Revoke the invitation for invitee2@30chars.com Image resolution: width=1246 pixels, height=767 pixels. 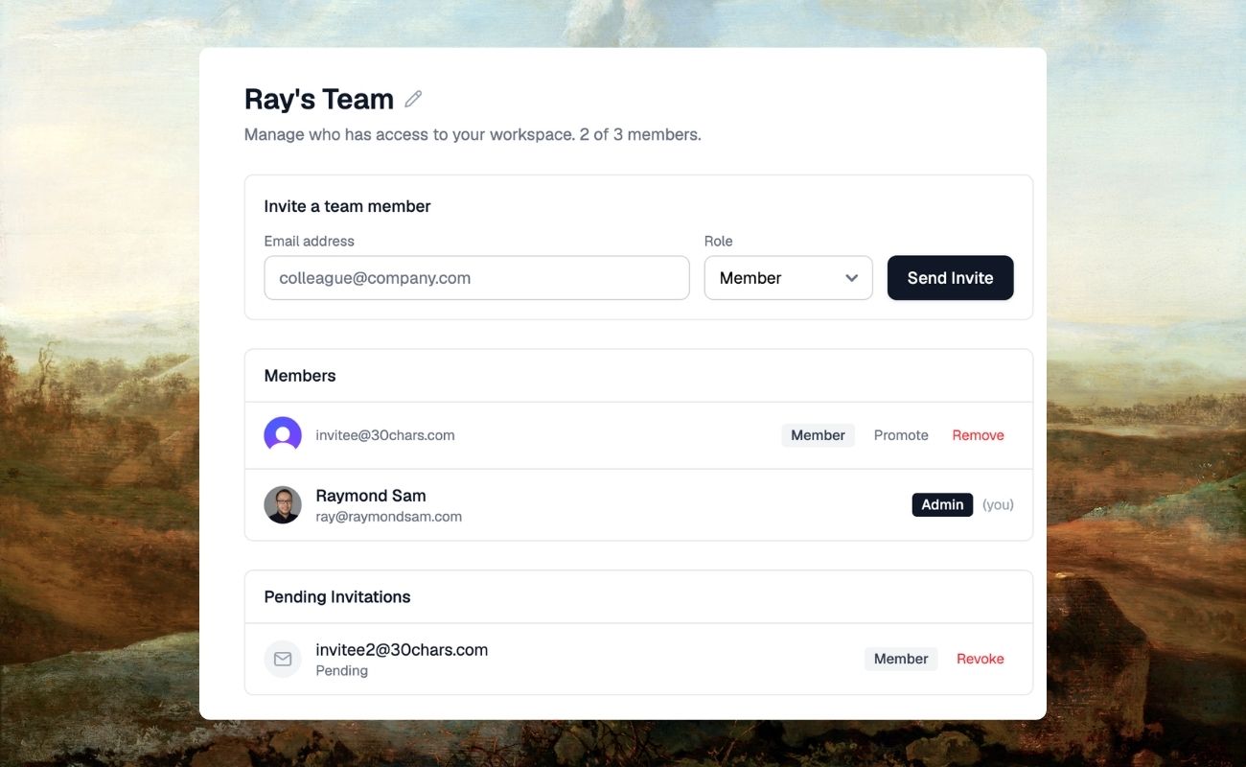[x=980, y=659]
